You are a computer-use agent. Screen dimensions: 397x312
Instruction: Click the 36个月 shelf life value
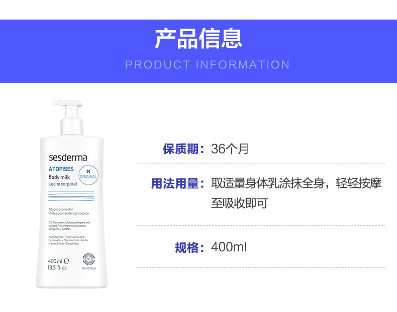230,149
